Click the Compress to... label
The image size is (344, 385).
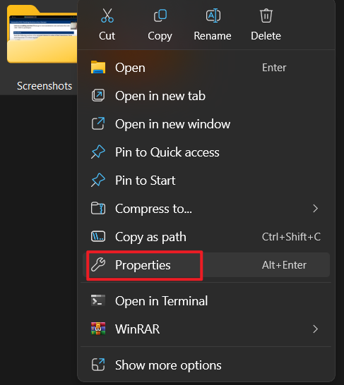pos(154,209)
